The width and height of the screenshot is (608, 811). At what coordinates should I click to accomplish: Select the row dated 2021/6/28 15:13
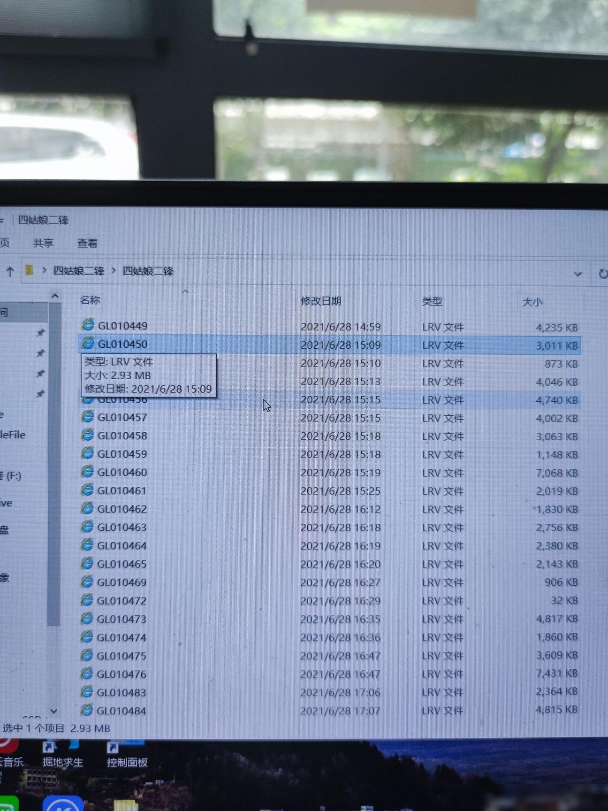pos(328,382)
